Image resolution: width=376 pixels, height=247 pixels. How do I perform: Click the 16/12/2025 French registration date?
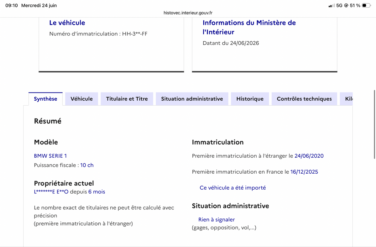click(304, 172)
